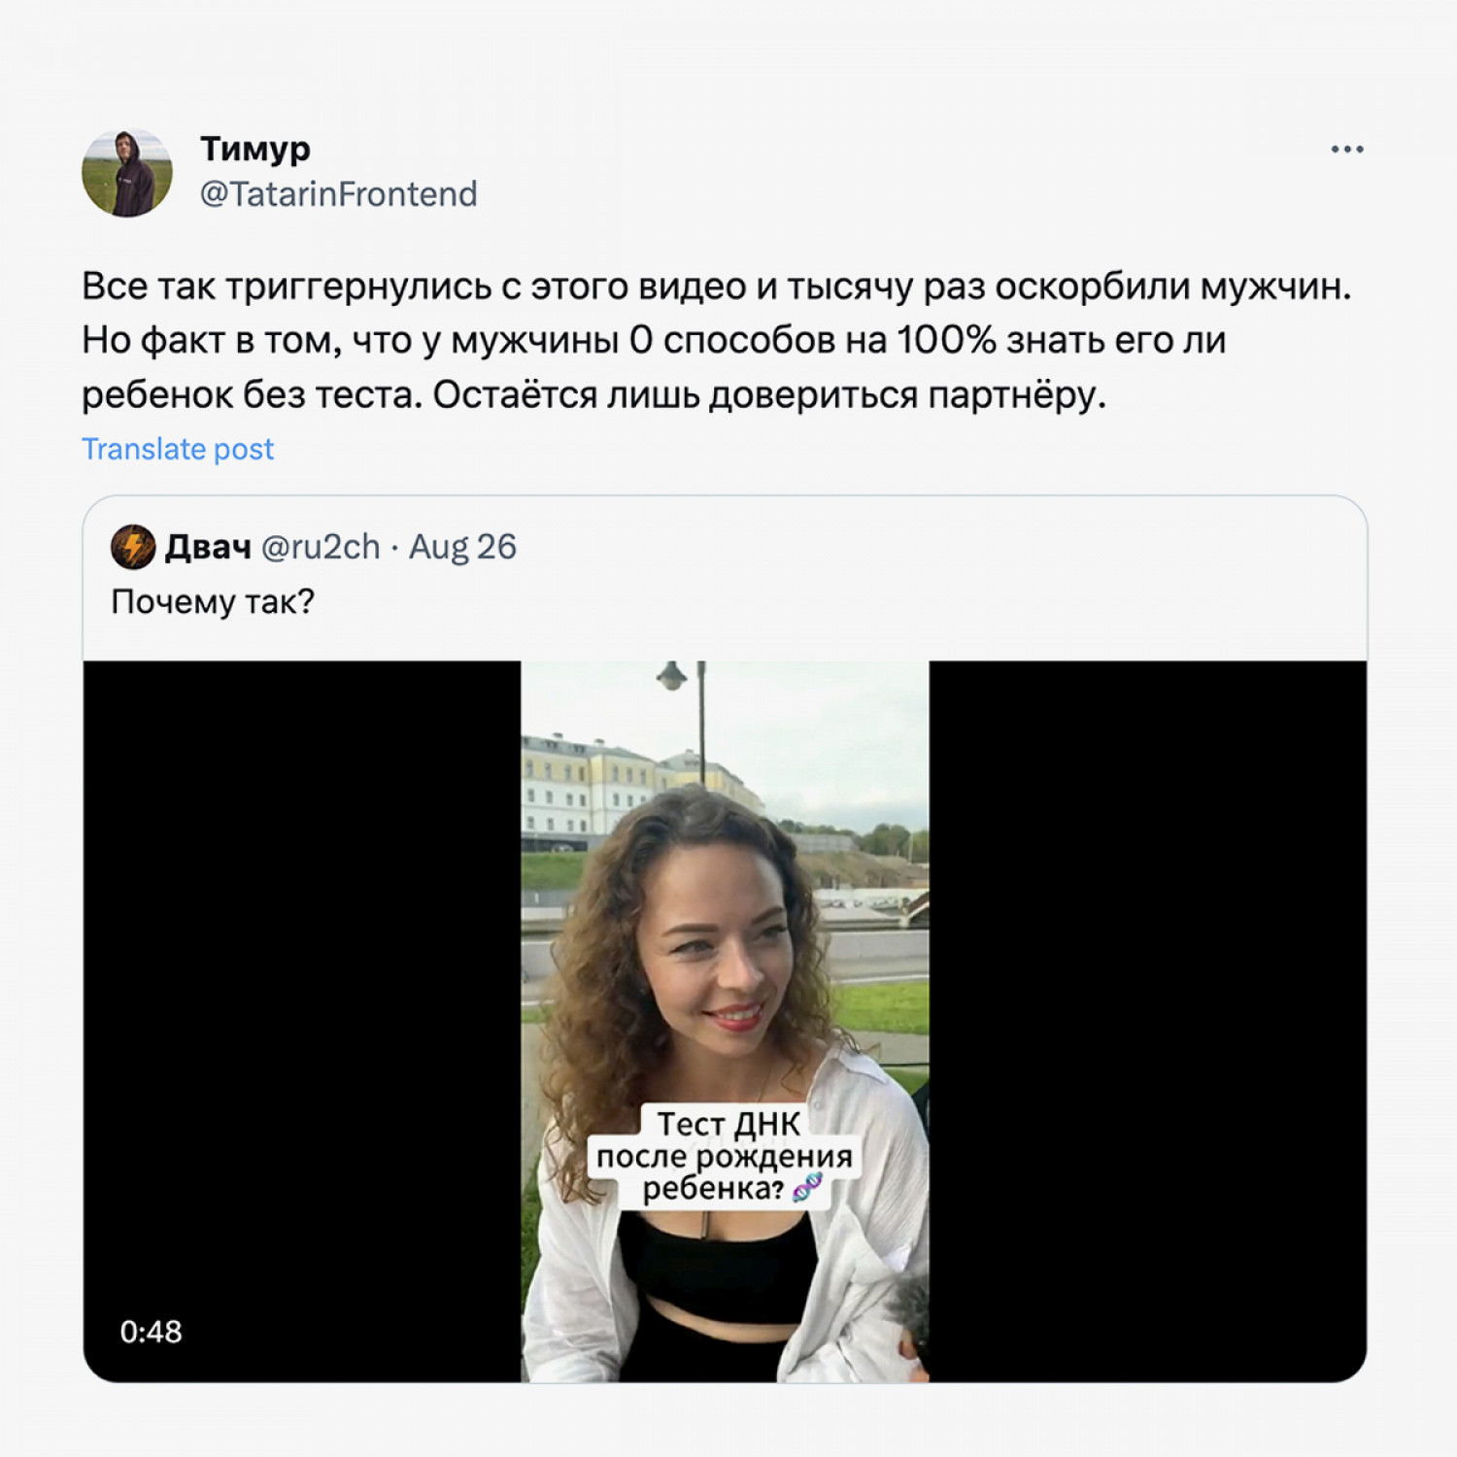This screenshot has width=1457, height=1457.
Task: Click the DNA emoji in video caption
Action: [x=807, y=1187]
